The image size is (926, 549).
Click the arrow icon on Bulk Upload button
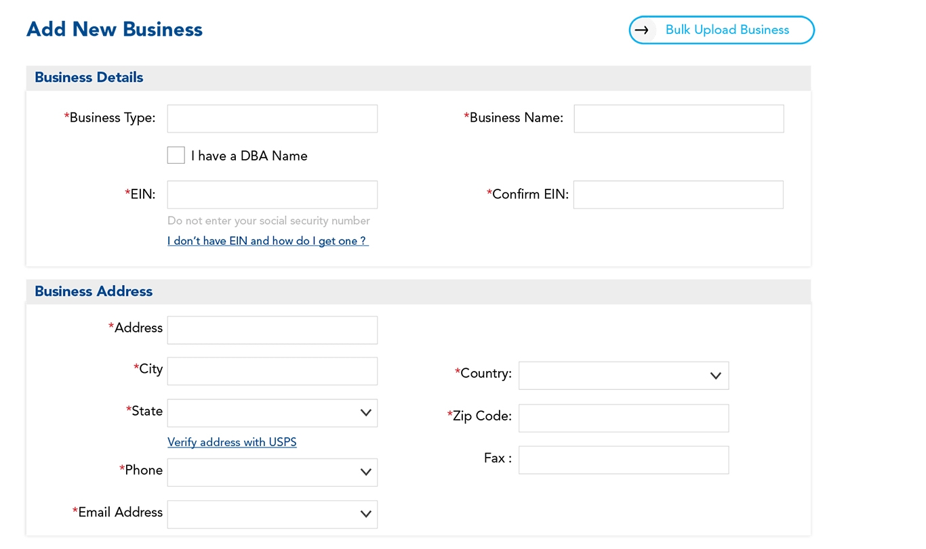(x=642, y=30)
